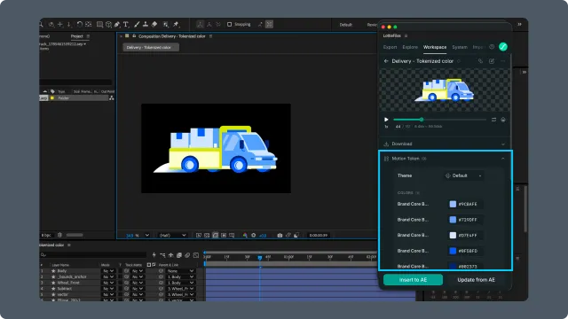Switch to the Export tab

click(390, 47)
